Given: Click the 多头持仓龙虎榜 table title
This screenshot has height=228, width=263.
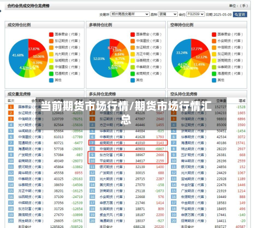Looking at the screenshot, I should (102, 94).
